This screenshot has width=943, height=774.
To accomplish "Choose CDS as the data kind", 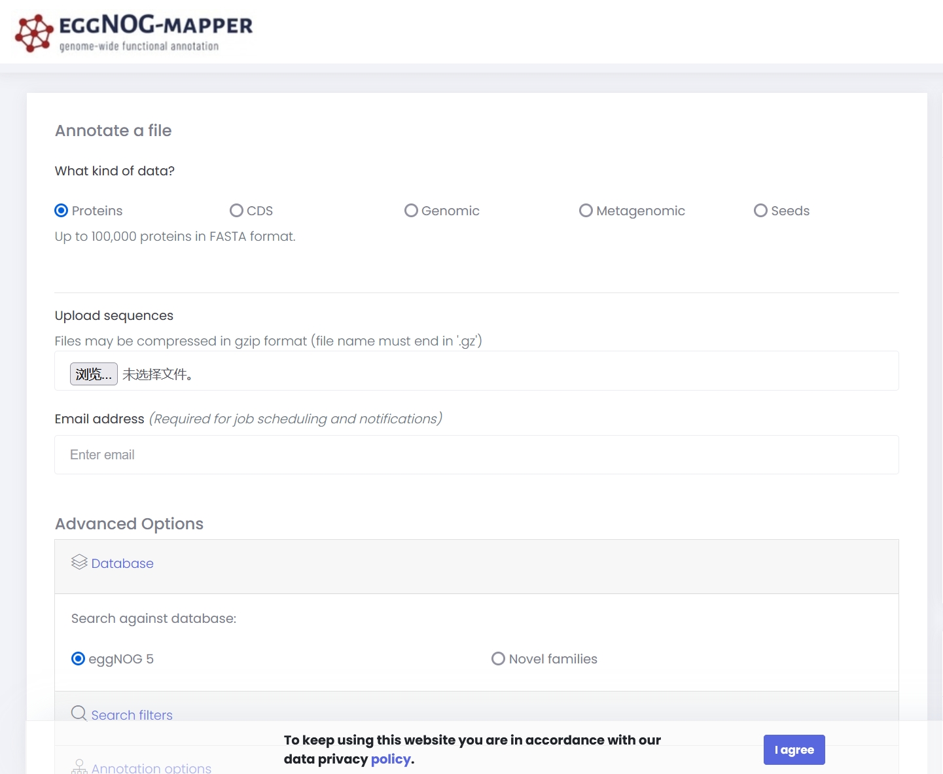I will [x=236, y=211].
